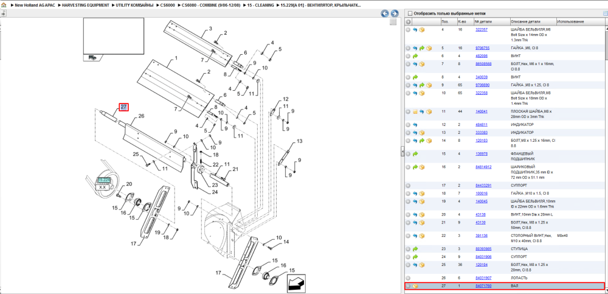Select callout 3 on the diagram
The height and width of the screenshot is (294, 608).
210,29
